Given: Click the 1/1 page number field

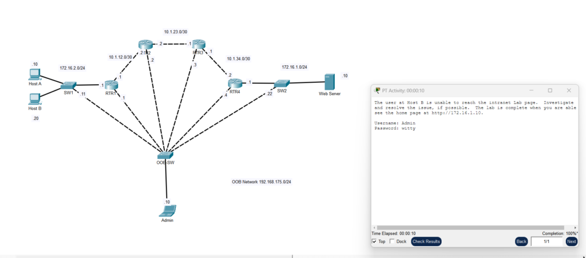Looking at the screenshot, I should (547, 241).
